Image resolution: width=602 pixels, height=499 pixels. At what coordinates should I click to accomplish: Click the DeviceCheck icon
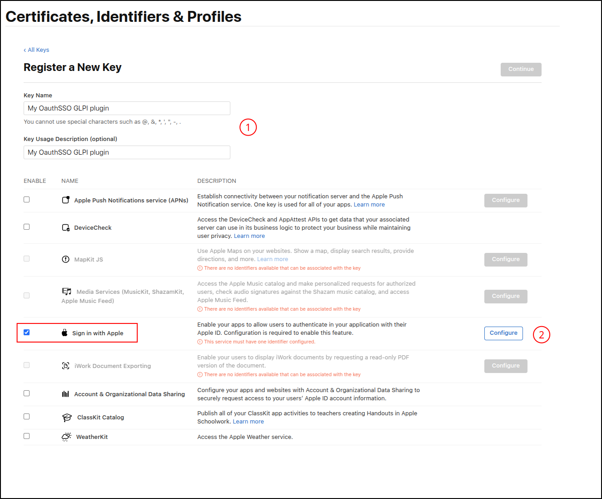[x=66, y=227]
